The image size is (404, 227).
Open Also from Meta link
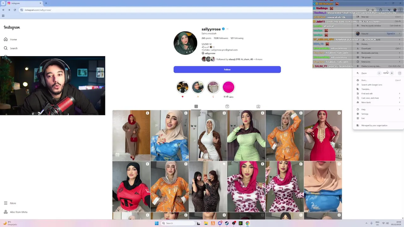(x=15, y=212)
